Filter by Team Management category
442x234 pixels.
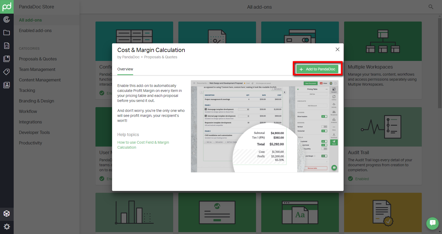point(37,69)
